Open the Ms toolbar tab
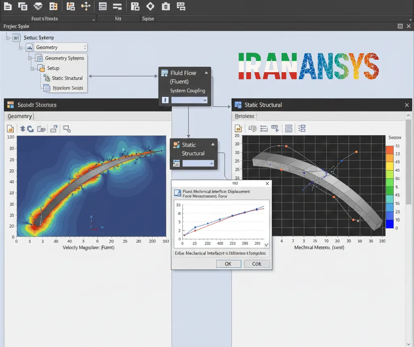 point(118,19)
